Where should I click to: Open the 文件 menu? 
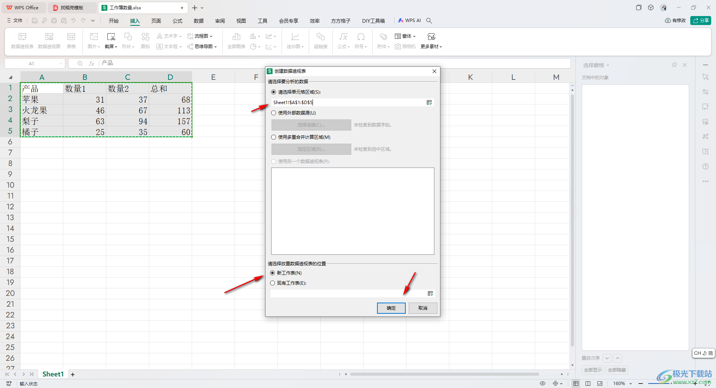coord(15,21)
